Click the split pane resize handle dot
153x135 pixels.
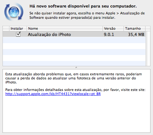(76, 67)
